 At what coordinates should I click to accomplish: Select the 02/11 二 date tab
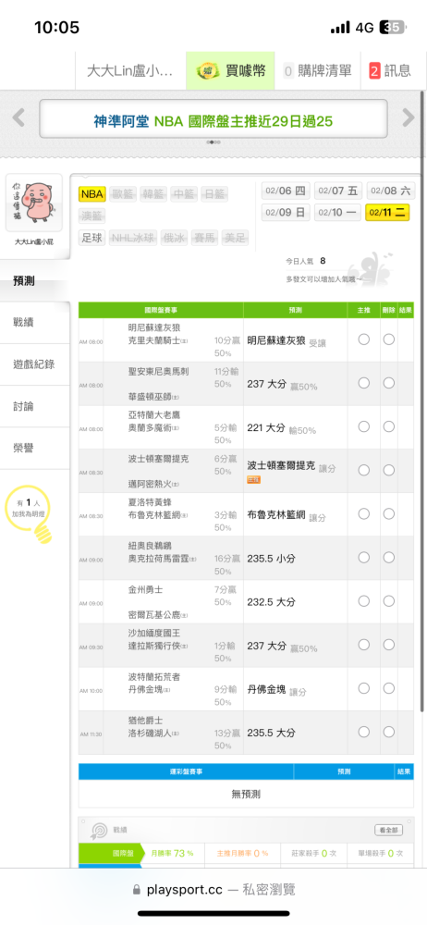click(x=387, y=213)
